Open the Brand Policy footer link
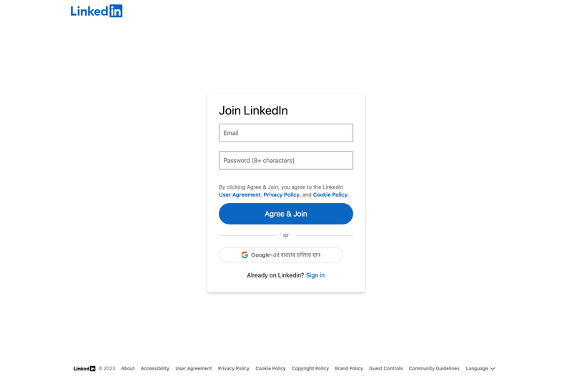This screenshot has height=381, width=572. 349,369
